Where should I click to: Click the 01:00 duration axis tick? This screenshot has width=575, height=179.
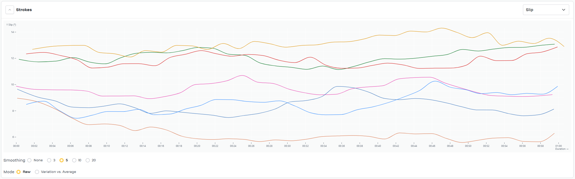(558, 146)
